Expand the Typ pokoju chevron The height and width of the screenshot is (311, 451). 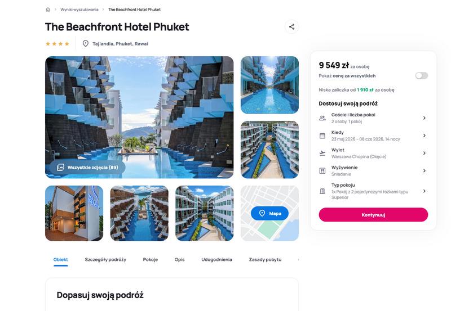[425, 191]
